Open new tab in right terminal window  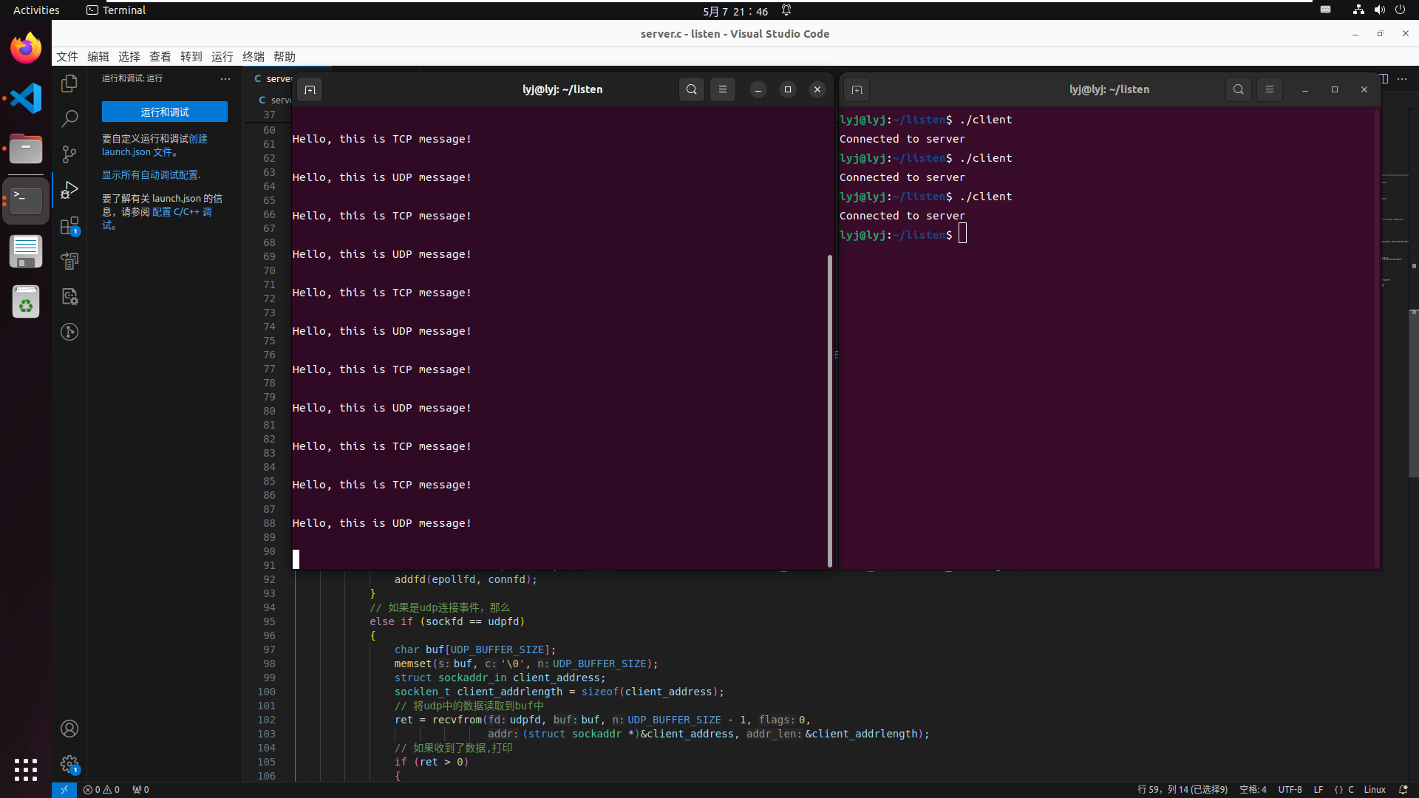pos(857,89)
